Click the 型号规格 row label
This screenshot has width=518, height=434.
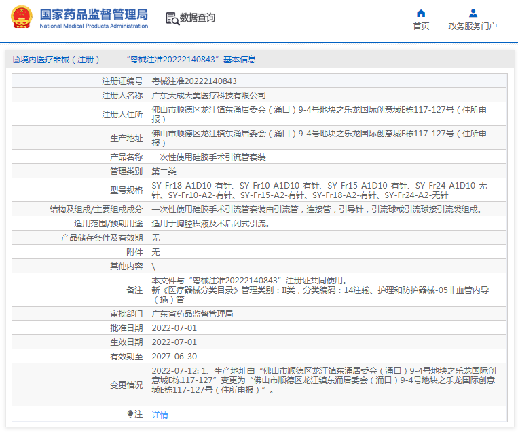point(126,190)
